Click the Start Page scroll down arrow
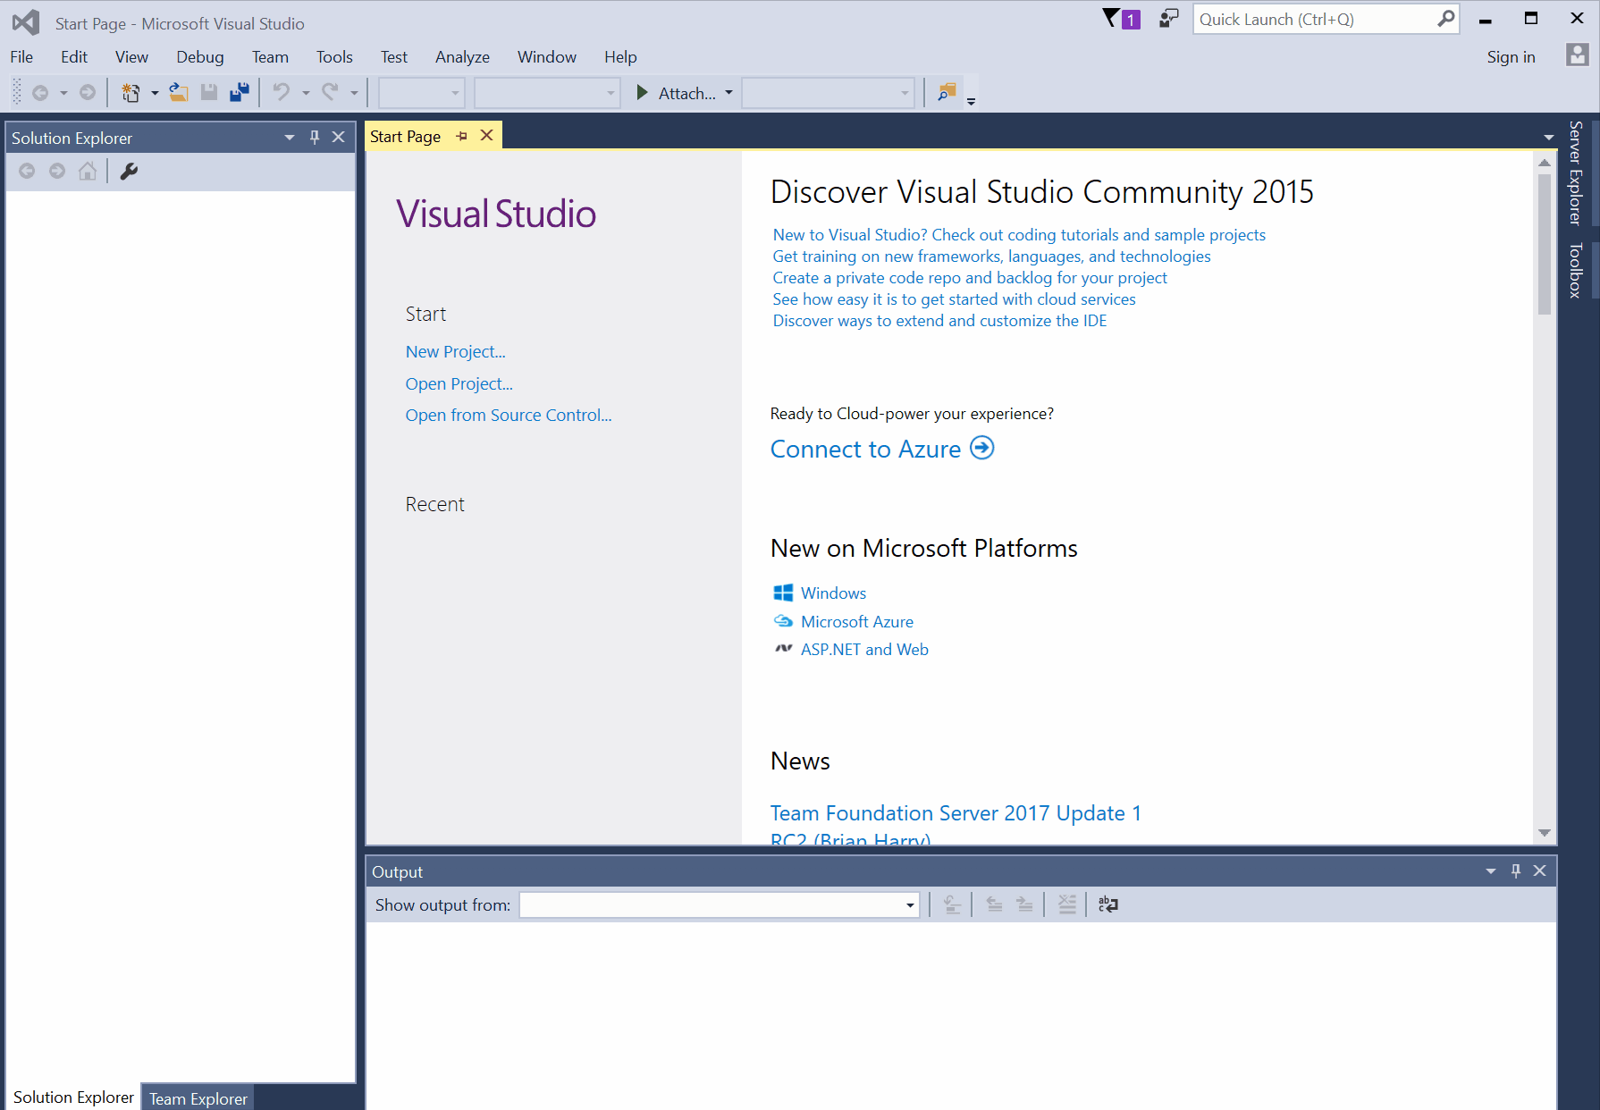This screenshot has height=1110, width=1600. [x=1545, y=832]
